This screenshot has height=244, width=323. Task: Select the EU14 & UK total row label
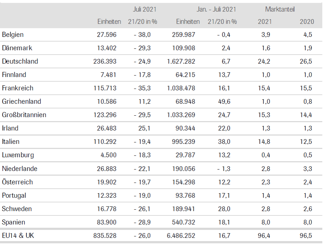tap(19, 236)
